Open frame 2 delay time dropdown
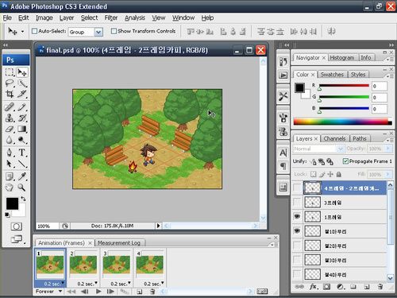397x298 pixels. (96, 283)
